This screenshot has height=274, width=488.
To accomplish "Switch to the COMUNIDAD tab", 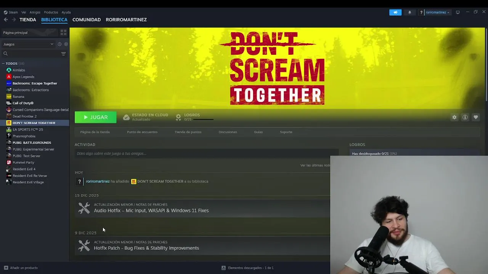I will (87, 20).
